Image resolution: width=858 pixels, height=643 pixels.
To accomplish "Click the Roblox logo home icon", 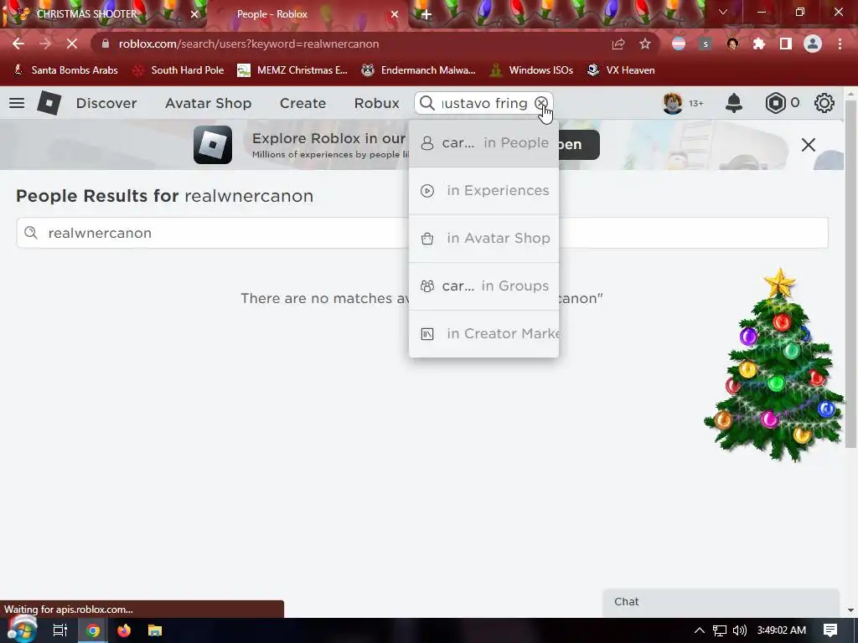I will pyautogui.click(x=49, y=103).
